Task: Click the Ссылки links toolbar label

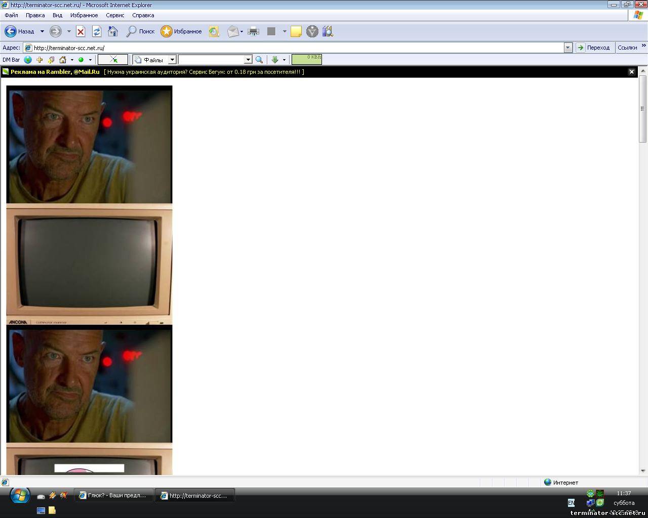Action: click(x=627, y=48)
